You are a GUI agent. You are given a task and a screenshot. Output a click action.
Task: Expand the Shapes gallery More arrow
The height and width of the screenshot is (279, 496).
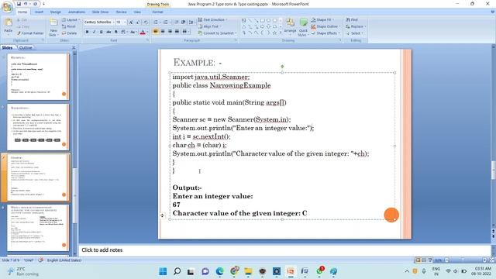pyautogui.click(x=281, y=33)
